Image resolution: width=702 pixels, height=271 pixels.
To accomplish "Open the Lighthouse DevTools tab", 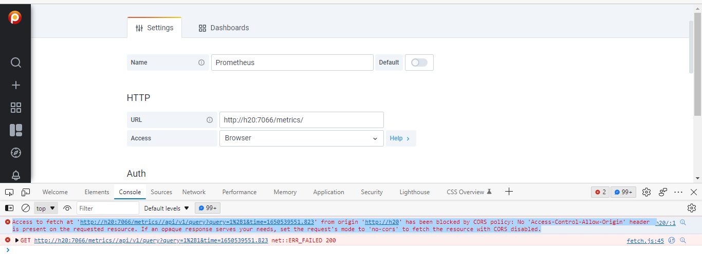I will click(414, 192).
